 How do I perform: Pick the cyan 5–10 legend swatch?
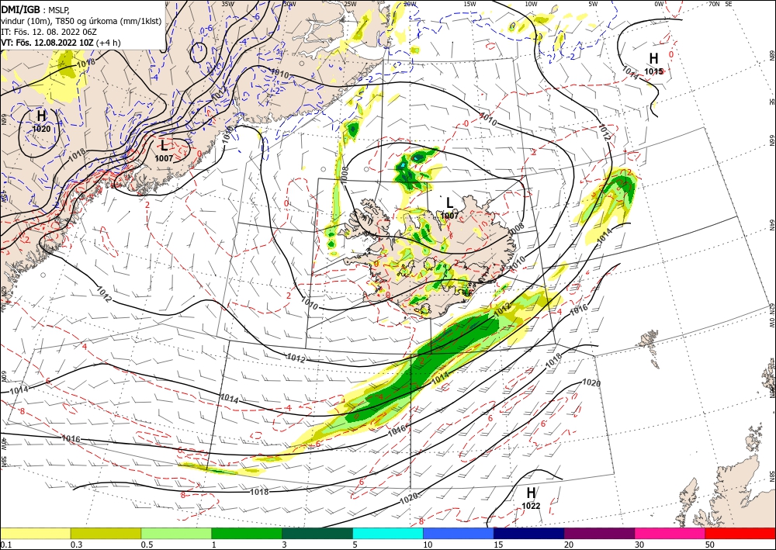(388, 533)
